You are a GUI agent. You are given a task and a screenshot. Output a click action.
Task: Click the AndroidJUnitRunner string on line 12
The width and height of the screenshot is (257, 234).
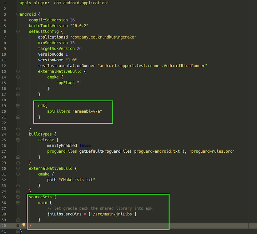pyautogui.click(x=152, y=66)
